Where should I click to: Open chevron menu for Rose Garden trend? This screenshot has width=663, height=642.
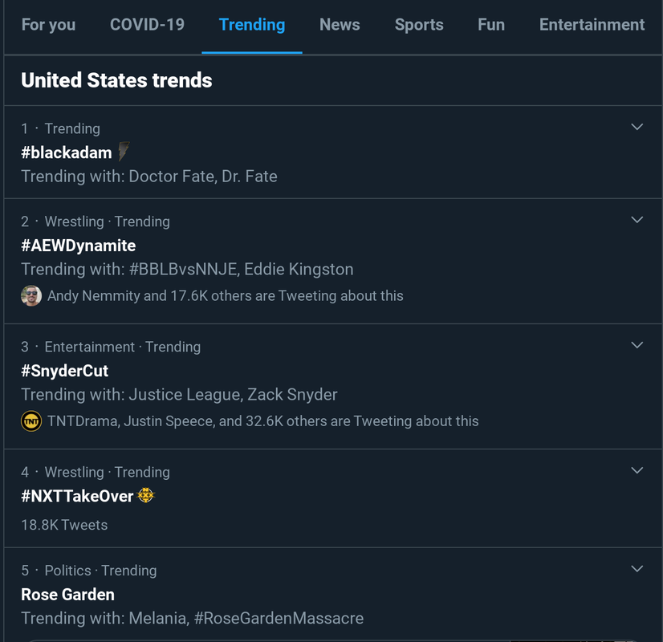click(637, 569)
